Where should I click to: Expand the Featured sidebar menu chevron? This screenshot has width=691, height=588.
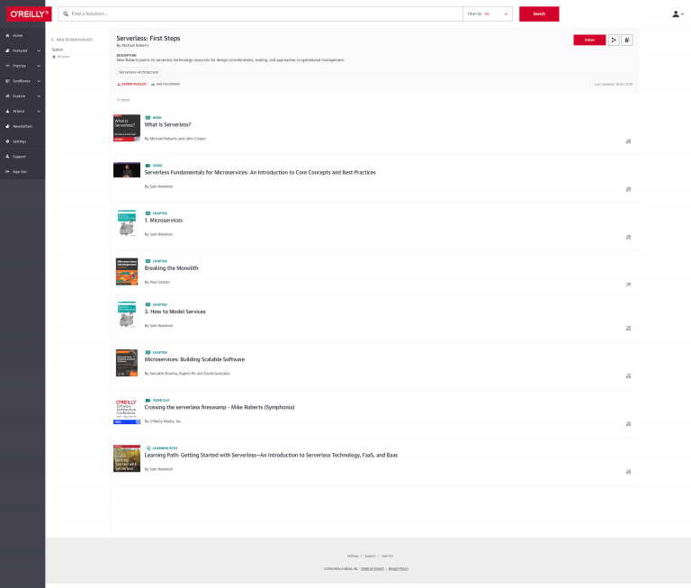39,50
